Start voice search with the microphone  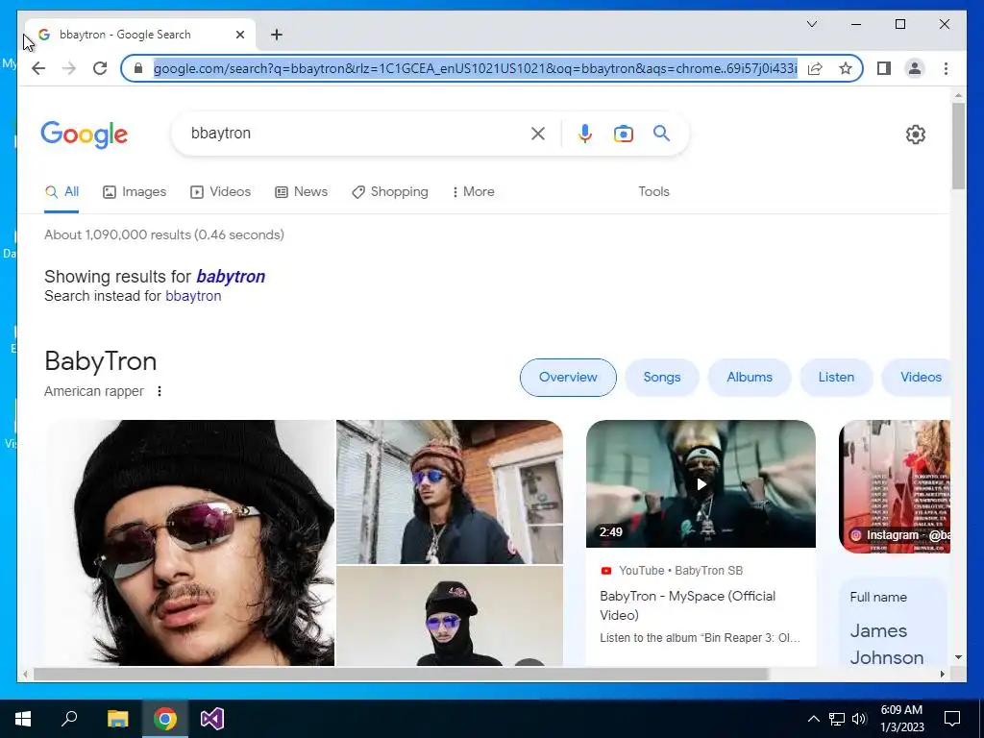585,134
